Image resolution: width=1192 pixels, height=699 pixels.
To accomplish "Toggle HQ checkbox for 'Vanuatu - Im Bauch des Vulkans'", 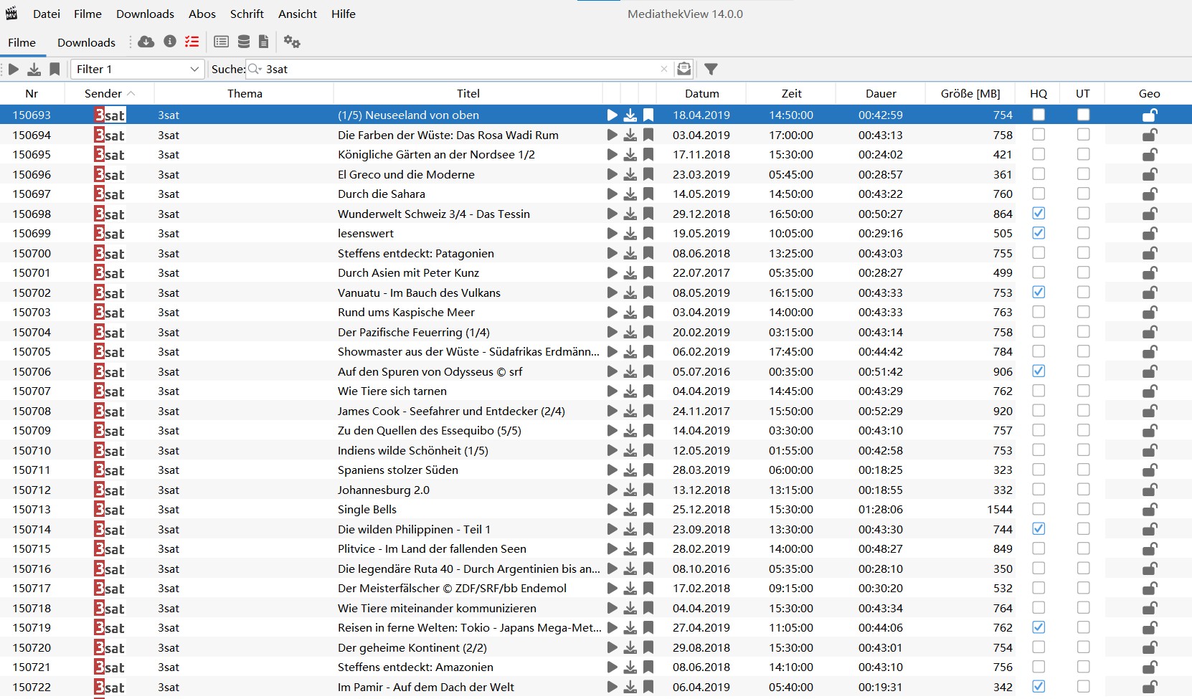I will [x=1039, y=292].
